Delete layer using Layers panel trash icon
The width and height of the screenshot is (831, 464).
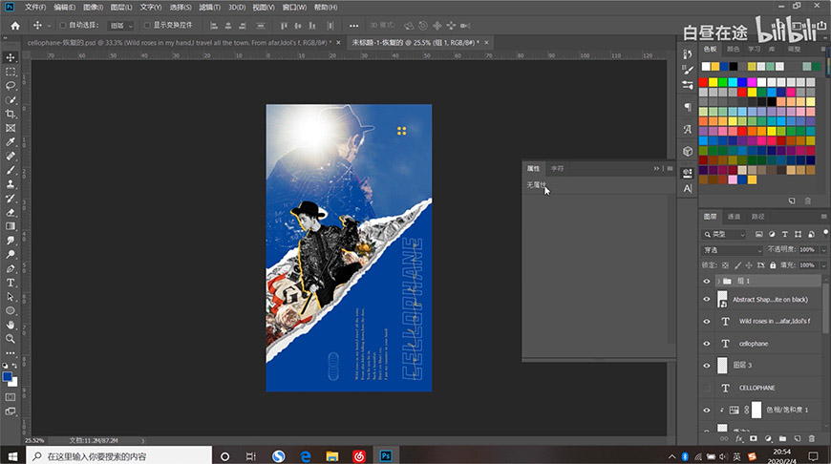point(812,438)
